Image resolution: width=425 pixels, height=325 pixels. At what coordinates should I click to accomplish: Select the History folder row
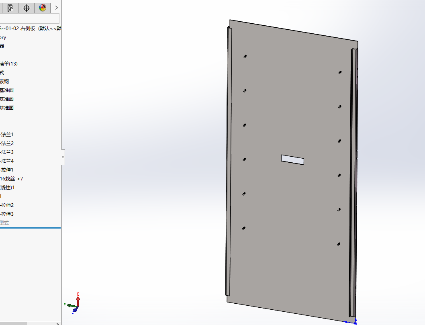click(x=3, y=37)
